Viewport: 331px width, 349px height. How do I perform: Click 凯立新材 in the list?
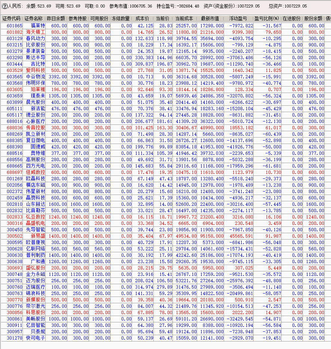pos(35,134)
